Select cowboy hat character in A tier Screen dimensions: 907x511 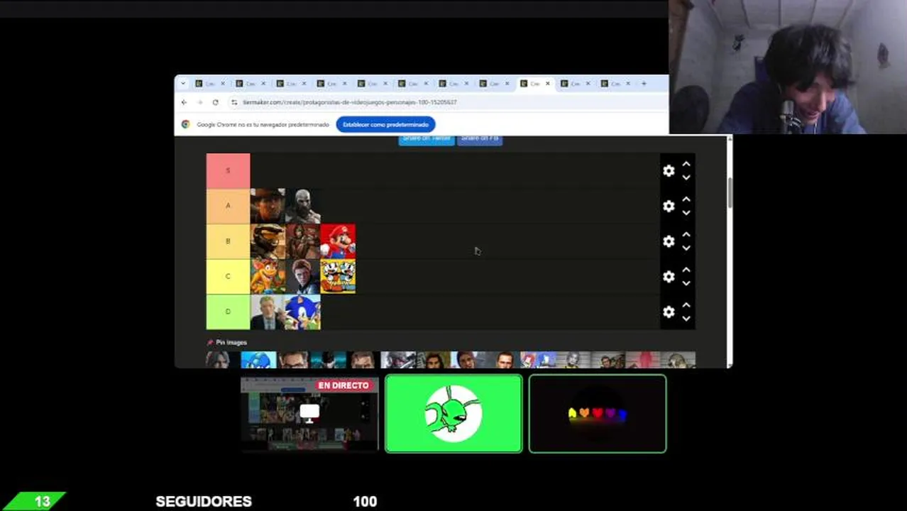point(268,207)
